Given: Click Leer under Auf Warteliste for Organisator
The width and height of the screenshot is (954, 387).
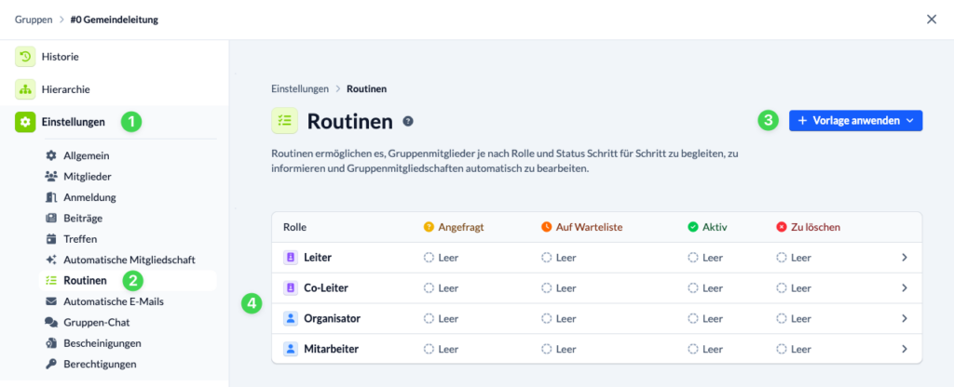Looking at the screenshot, I should (x=559, y=318).
